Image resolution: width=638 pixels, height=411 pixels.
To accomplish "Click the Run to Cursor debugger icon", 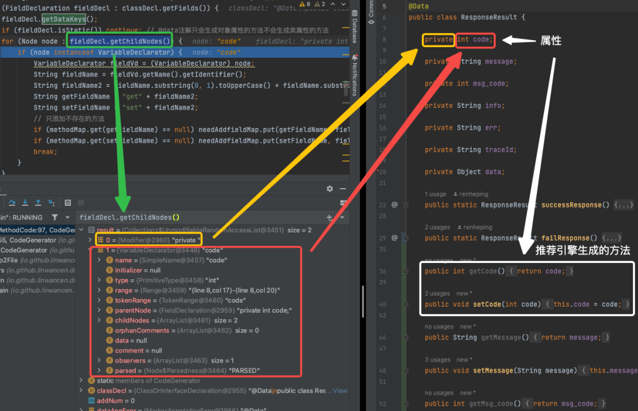I will point(51,203).
